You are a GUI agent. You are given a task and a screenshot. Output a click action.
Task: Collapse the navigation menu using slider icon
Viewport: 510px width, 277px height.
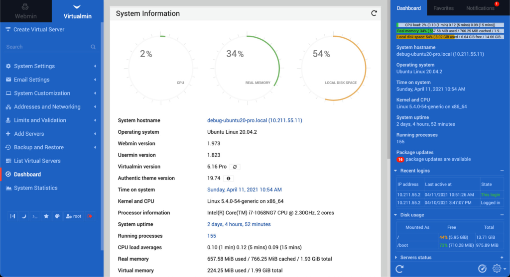tap(13, 216)
